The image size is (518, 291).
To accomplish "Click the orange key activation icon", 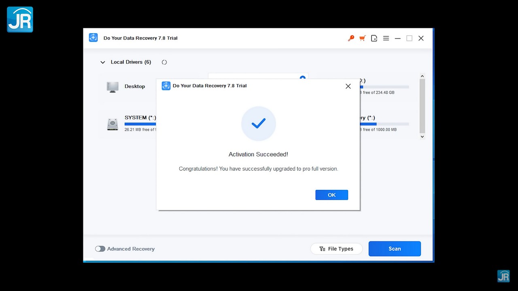I will pos(351,38).
